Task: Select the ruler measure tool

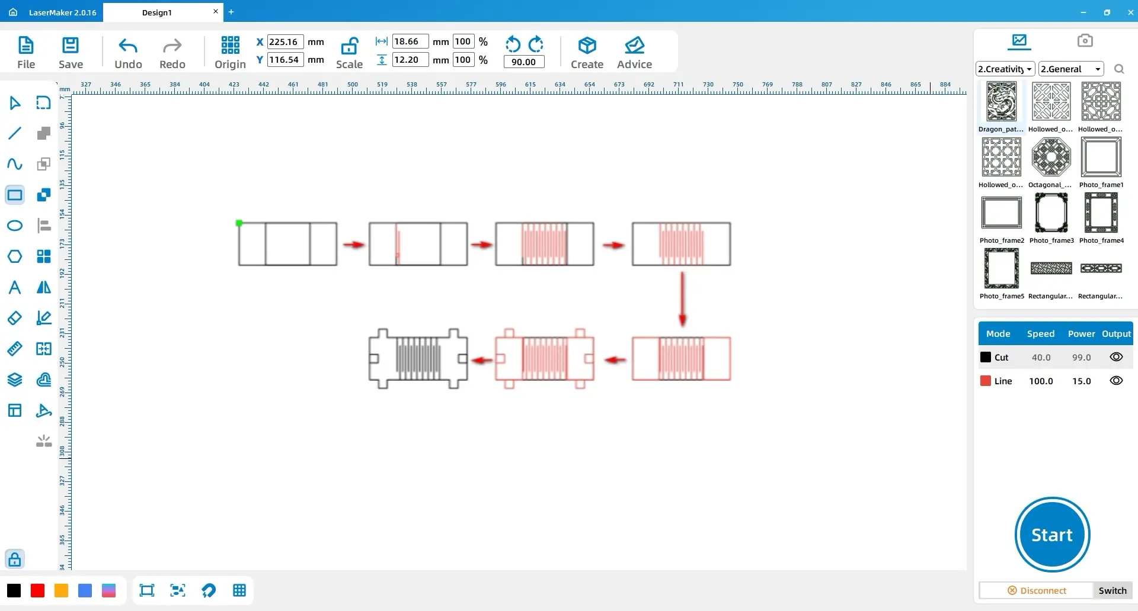Action: pos(15,349)
